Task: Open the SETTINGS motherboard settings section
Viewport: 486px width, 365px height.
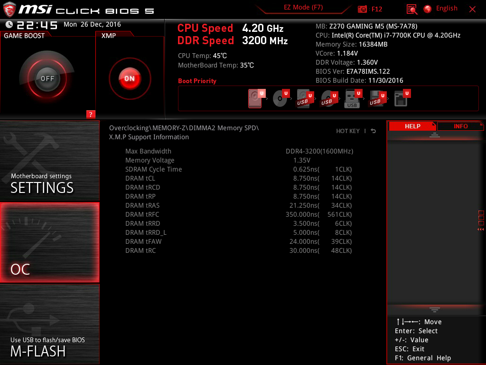Action: (49, 161)
